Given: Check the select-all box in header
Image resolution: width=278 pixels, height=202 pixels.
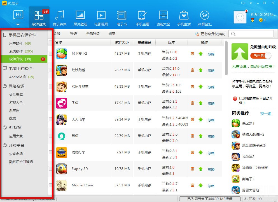Looking at the screenshot, I should point(50,42).
